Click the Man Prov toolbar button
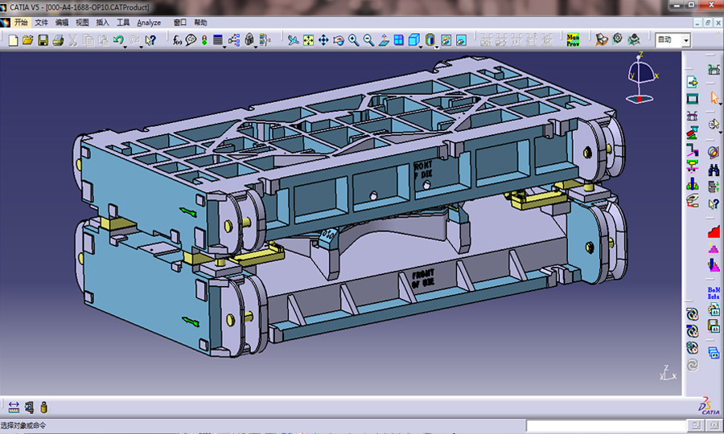The width and height of the screenshot is (724, 434). coord(573,39)
